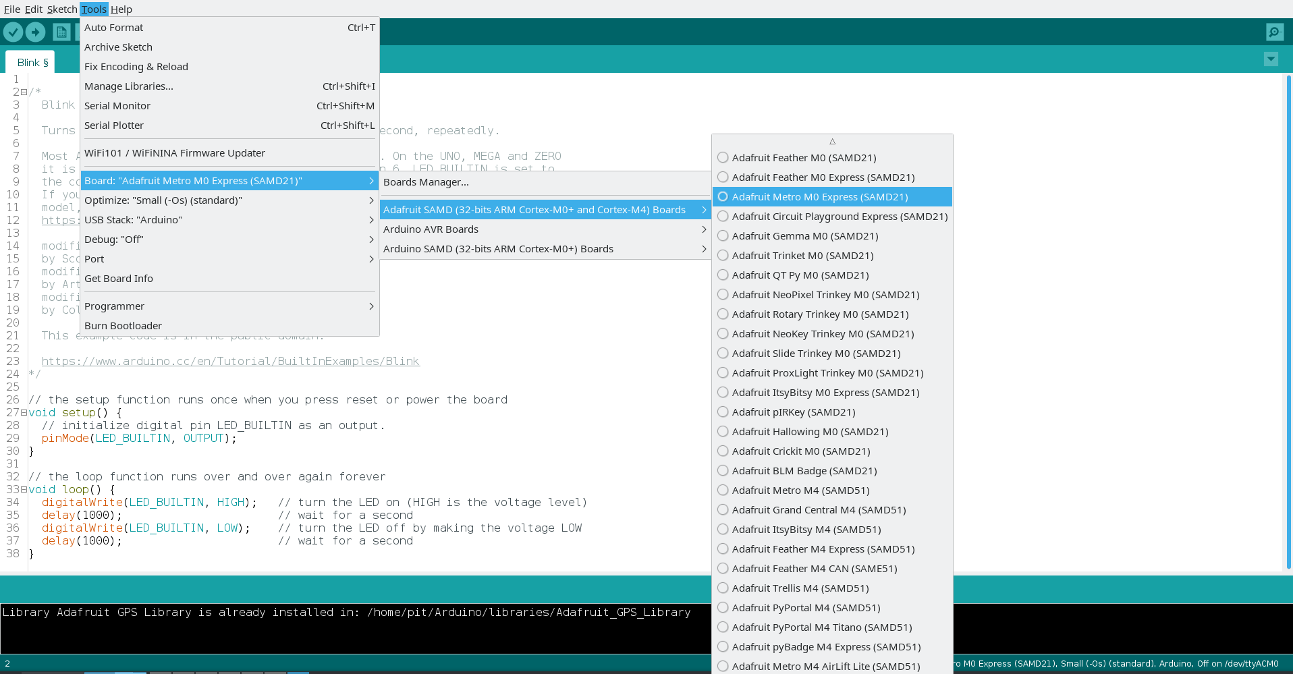Select the Adafruit Trinket M0 board
Image resolution: width=1293 pixels, height=674 pixels.
[x=802, y=255]
